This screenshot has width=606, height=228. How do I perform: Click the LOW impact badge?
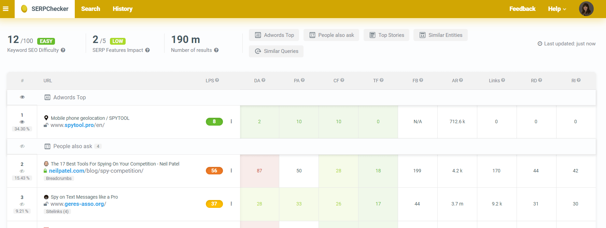(118, 41)
